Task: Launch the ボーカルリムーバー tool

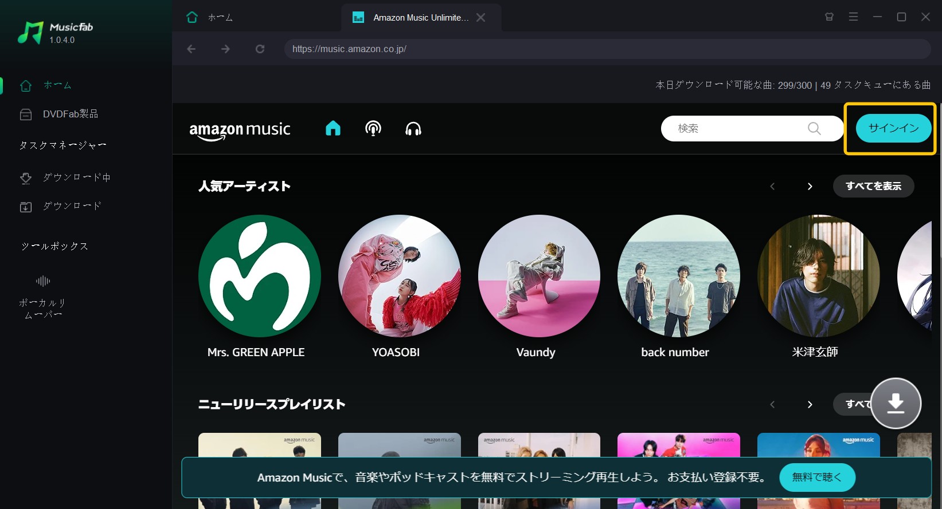Action: (x=43, y=297)
